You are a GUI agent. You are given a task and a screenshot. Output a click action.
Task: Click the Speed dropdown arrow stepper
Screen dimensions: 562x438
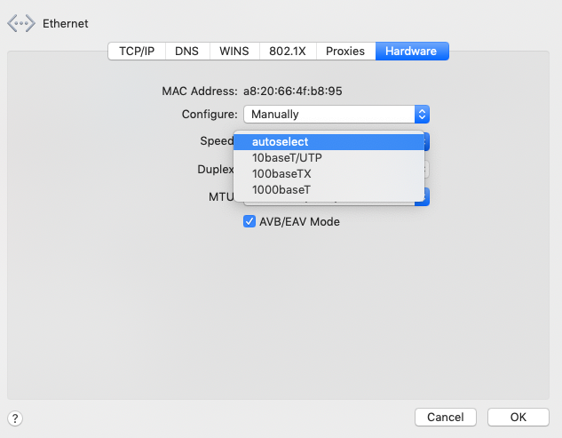[x=426, y=141]
